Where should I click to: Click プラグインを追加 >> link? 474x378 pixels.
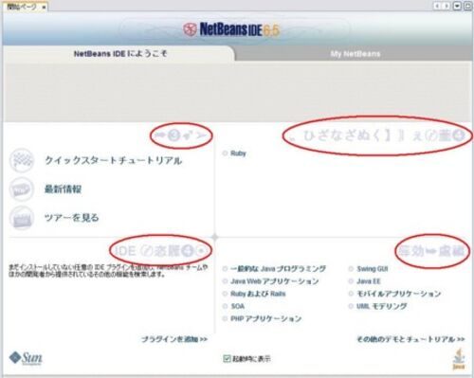point(174,339)
